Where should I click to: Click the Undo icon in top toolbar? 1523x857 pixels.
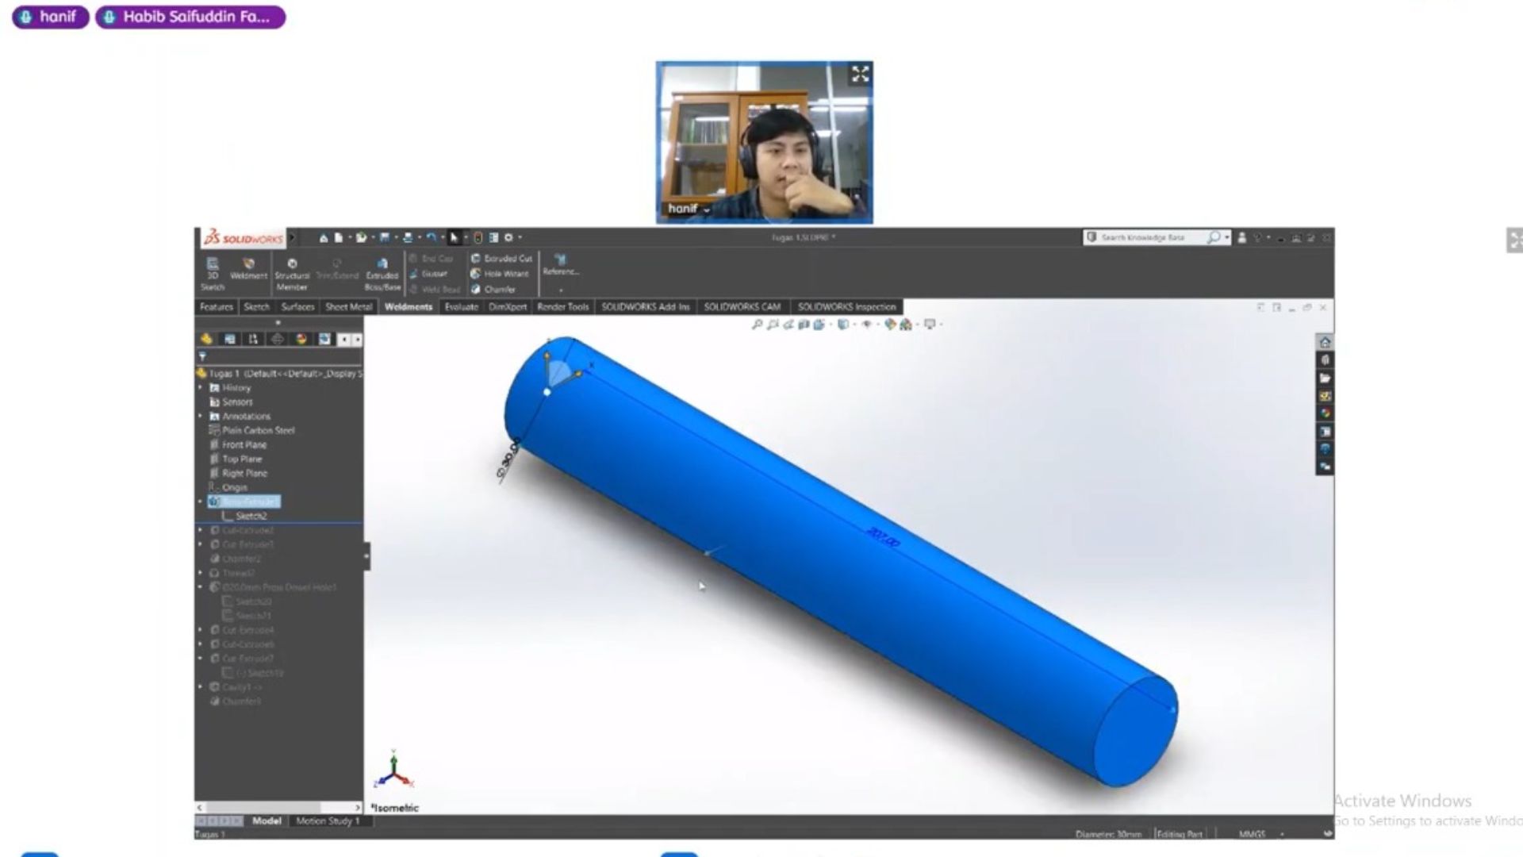tap(430, 237)
